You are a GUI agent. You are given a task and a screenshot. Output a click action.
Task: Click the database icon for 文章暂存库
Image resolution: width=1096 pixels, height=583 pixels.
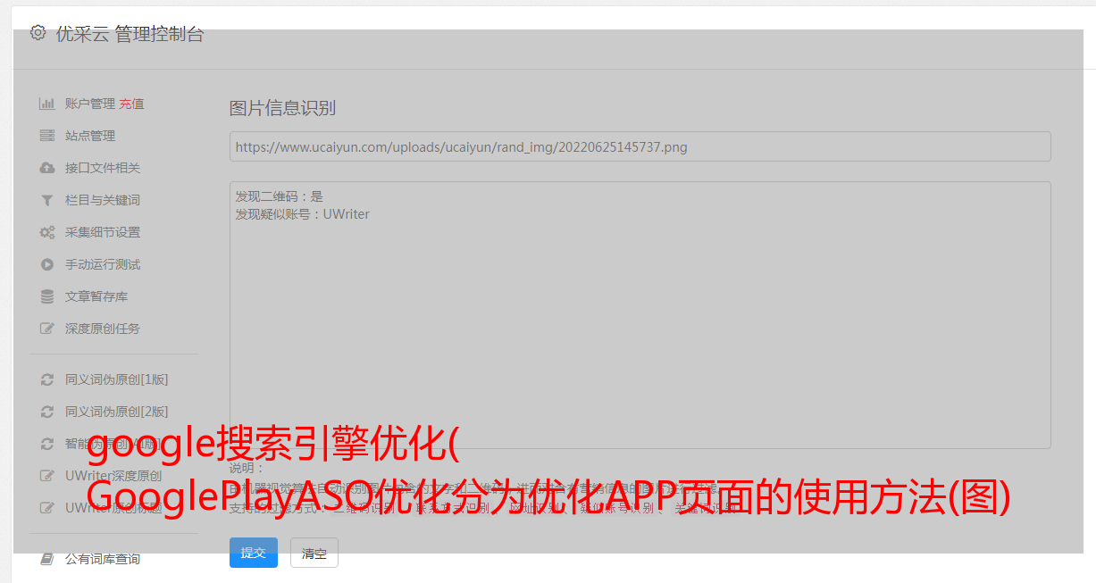47,296
